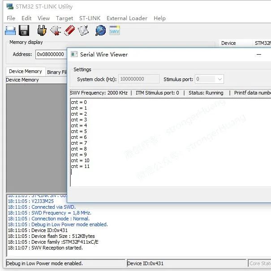
Task: Click the System clock (Hz) field
Action: 138,79
